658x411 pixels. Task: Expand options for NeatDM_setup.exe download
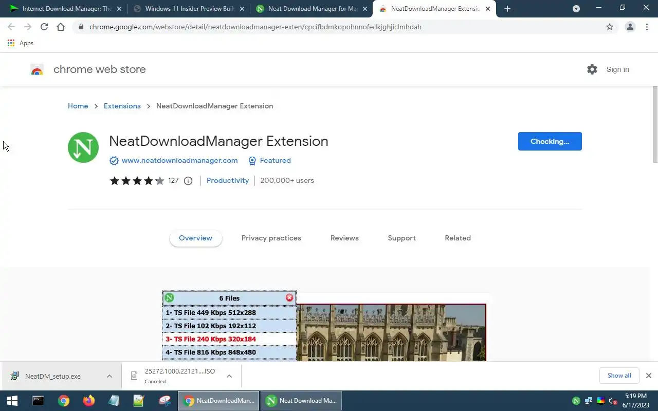(109, 376)
